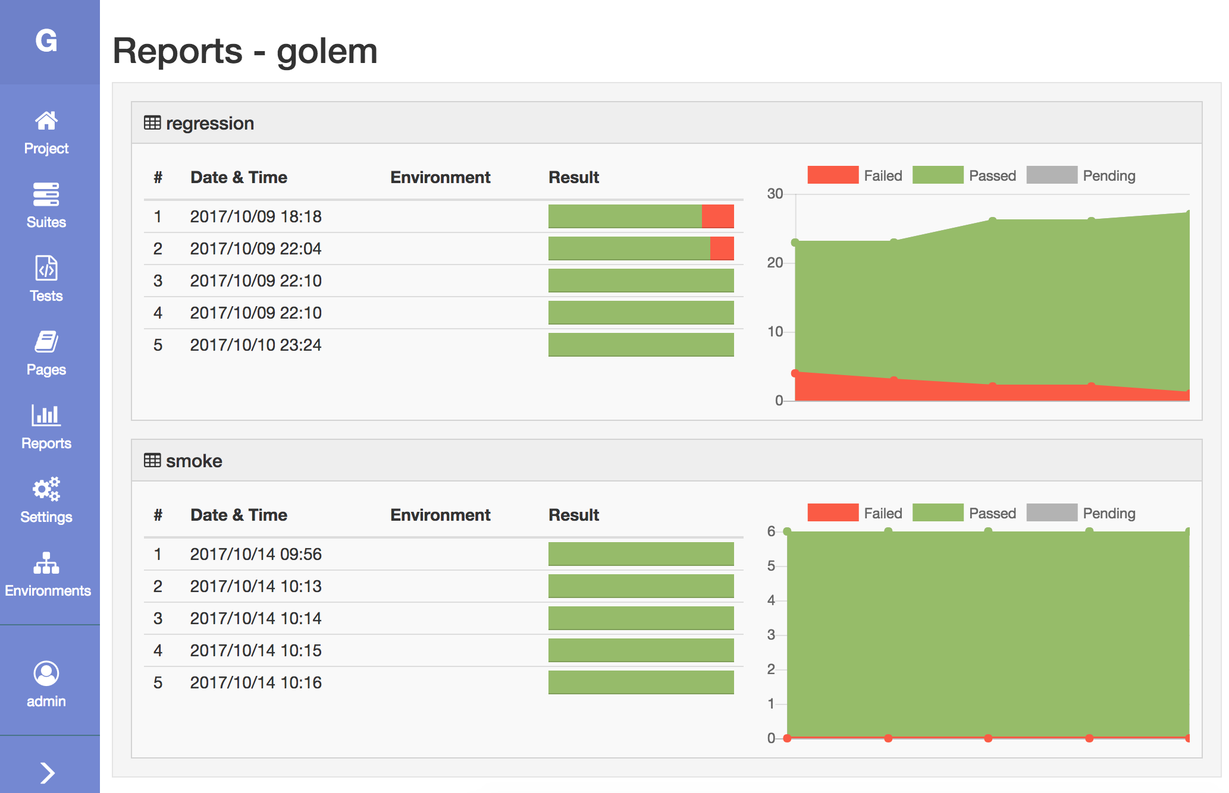The height and width of the screenshot is (793, 1229).
Task: Click the Golem G logo icon
Action: [x=46, y=41]
